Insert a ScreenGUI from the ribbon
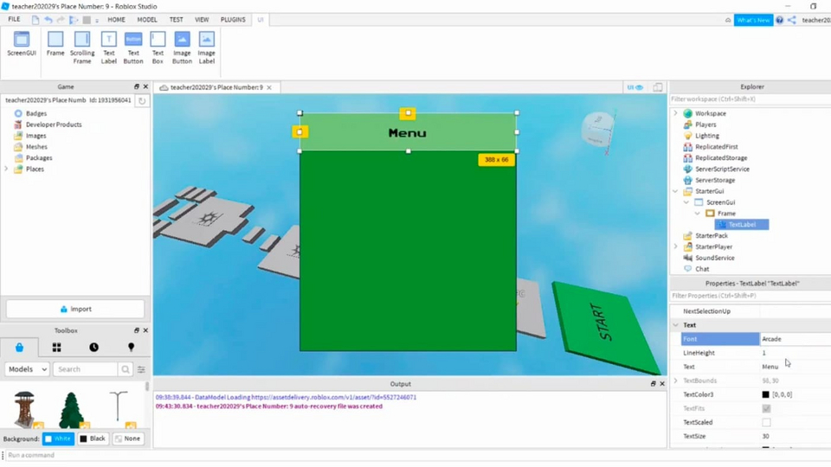 click(x=22, y=44)
